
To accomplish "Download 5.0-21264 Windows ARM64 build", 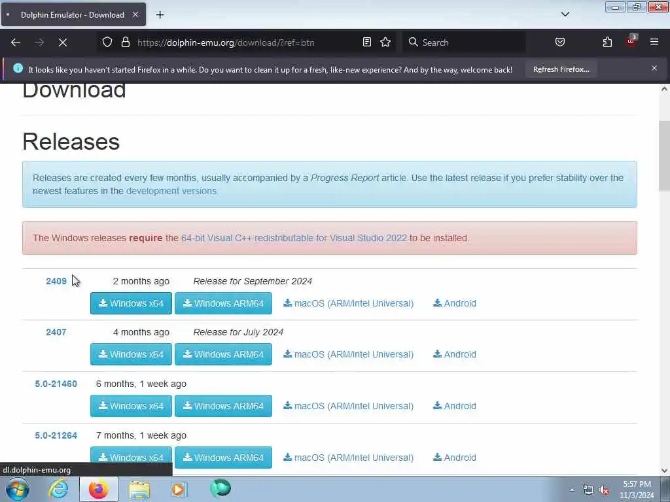I will 223,458.
